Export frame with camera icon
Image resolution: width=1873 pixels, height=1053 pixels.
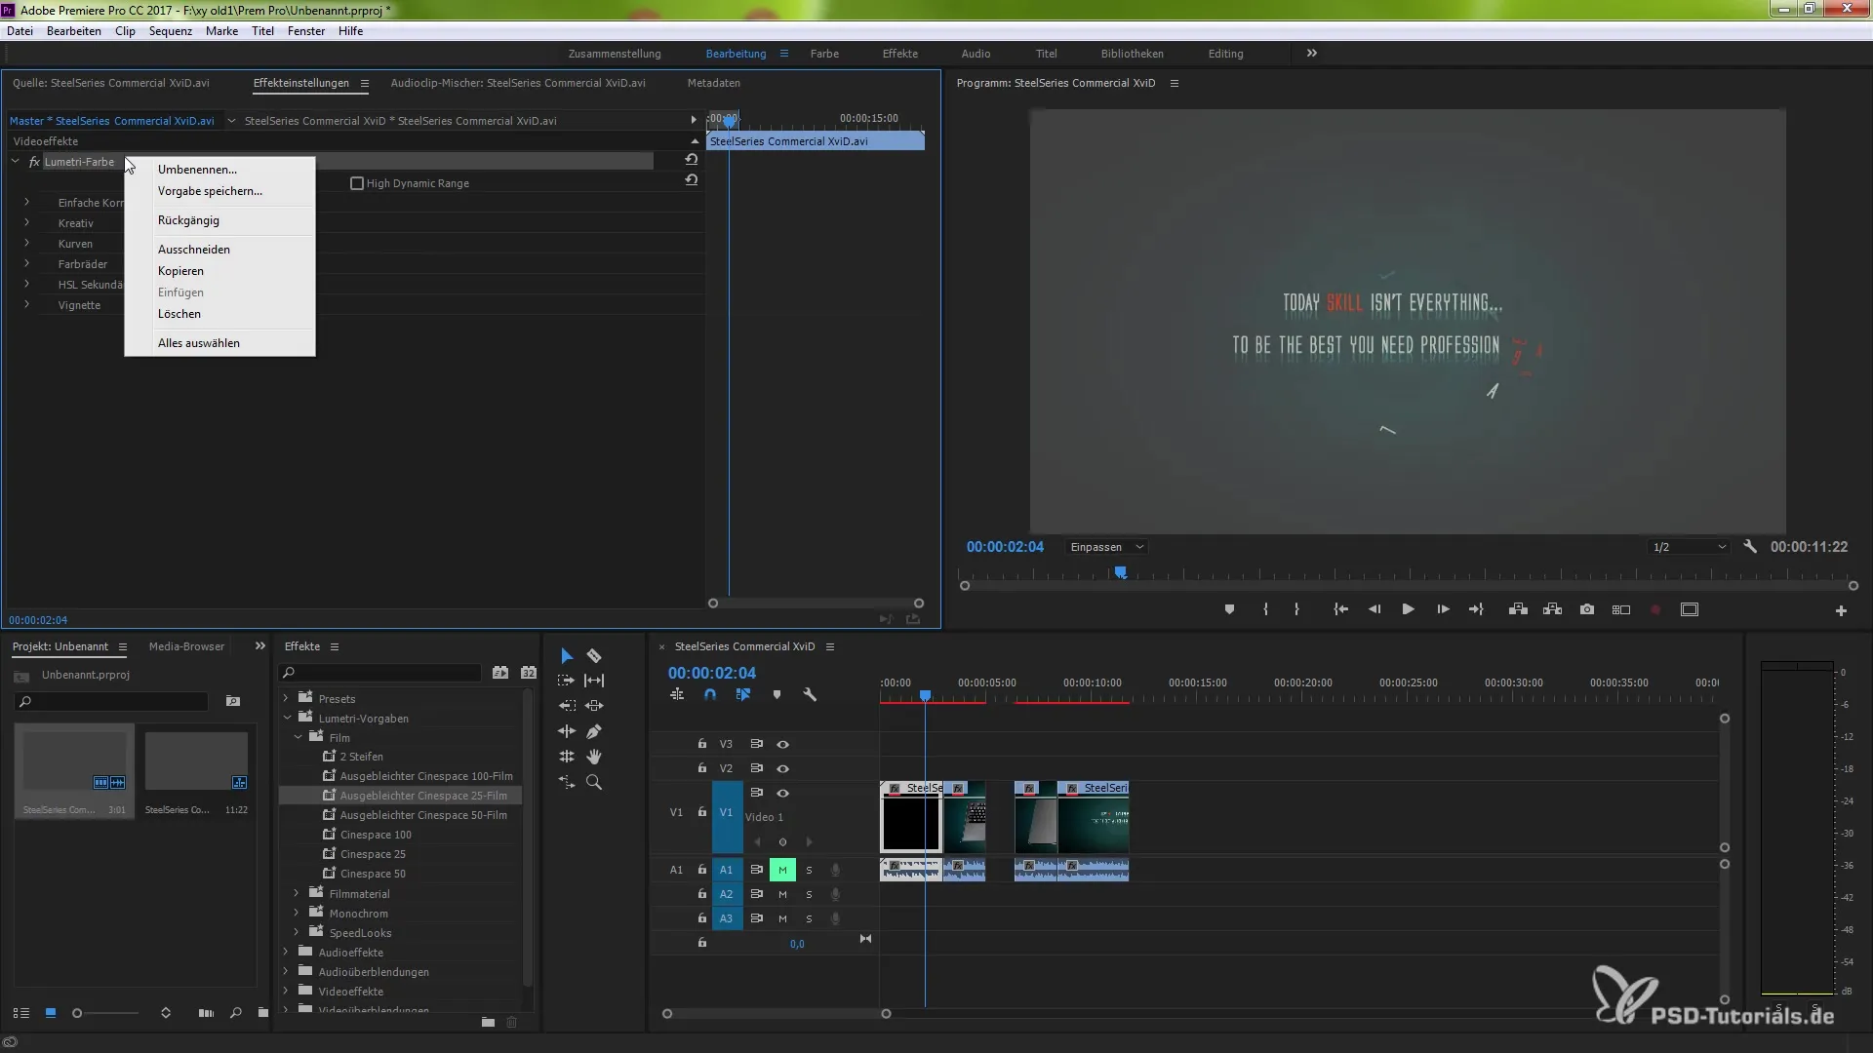[x=1587, y=609]
